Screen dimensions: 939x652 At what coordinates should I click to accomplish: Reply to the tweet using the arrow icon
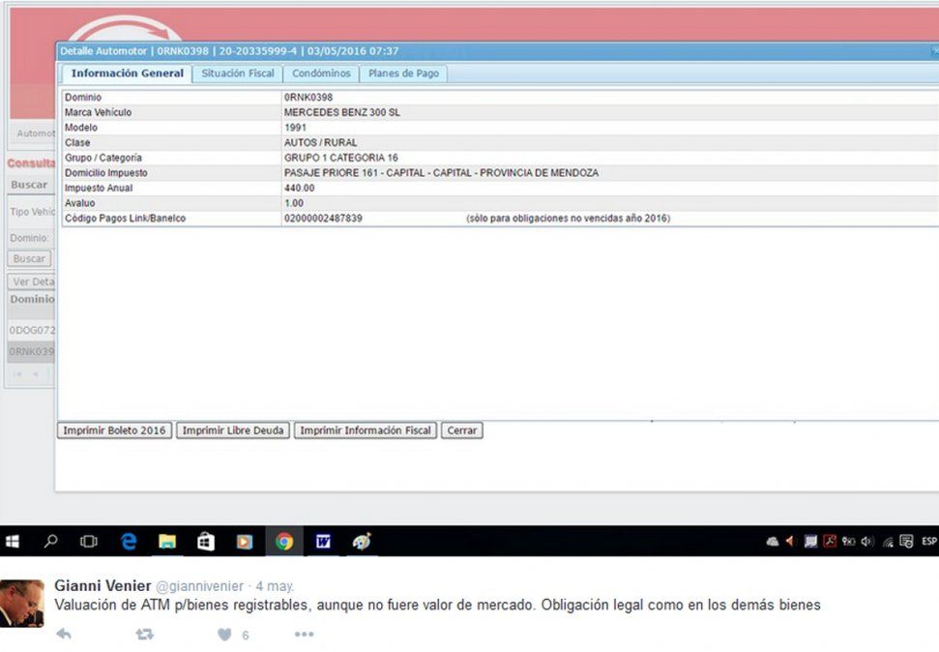coord(64,635)
